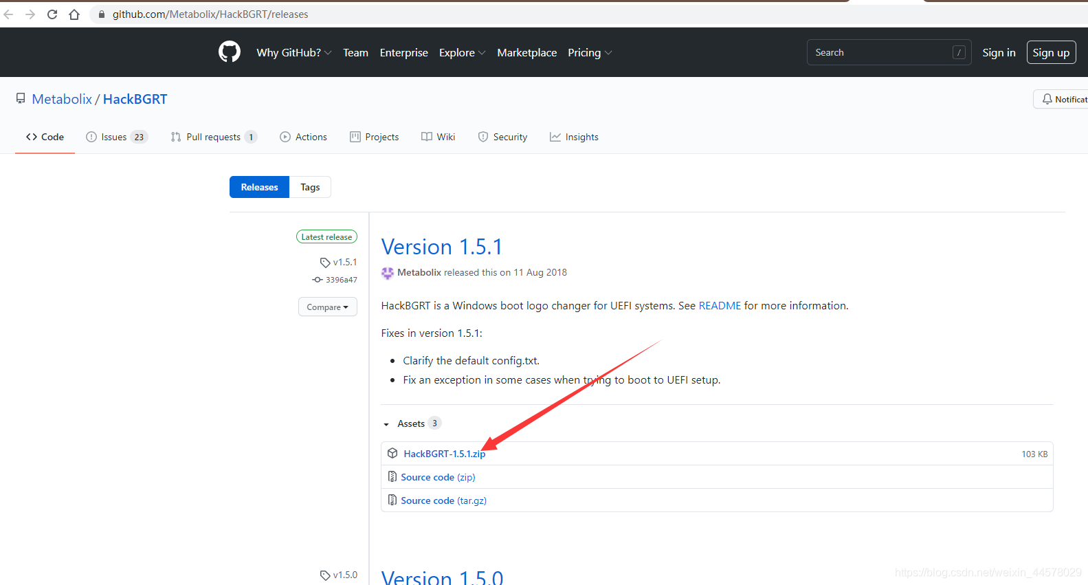Focus the GitHub Search field
Screen dimensions: 1088x585
(x=889, y=52)
